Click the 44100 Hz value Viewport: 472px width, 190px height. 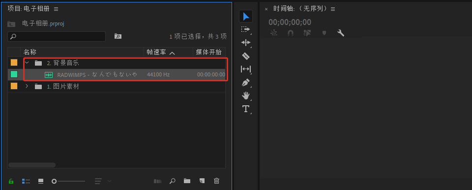click(x=158, y=74)
